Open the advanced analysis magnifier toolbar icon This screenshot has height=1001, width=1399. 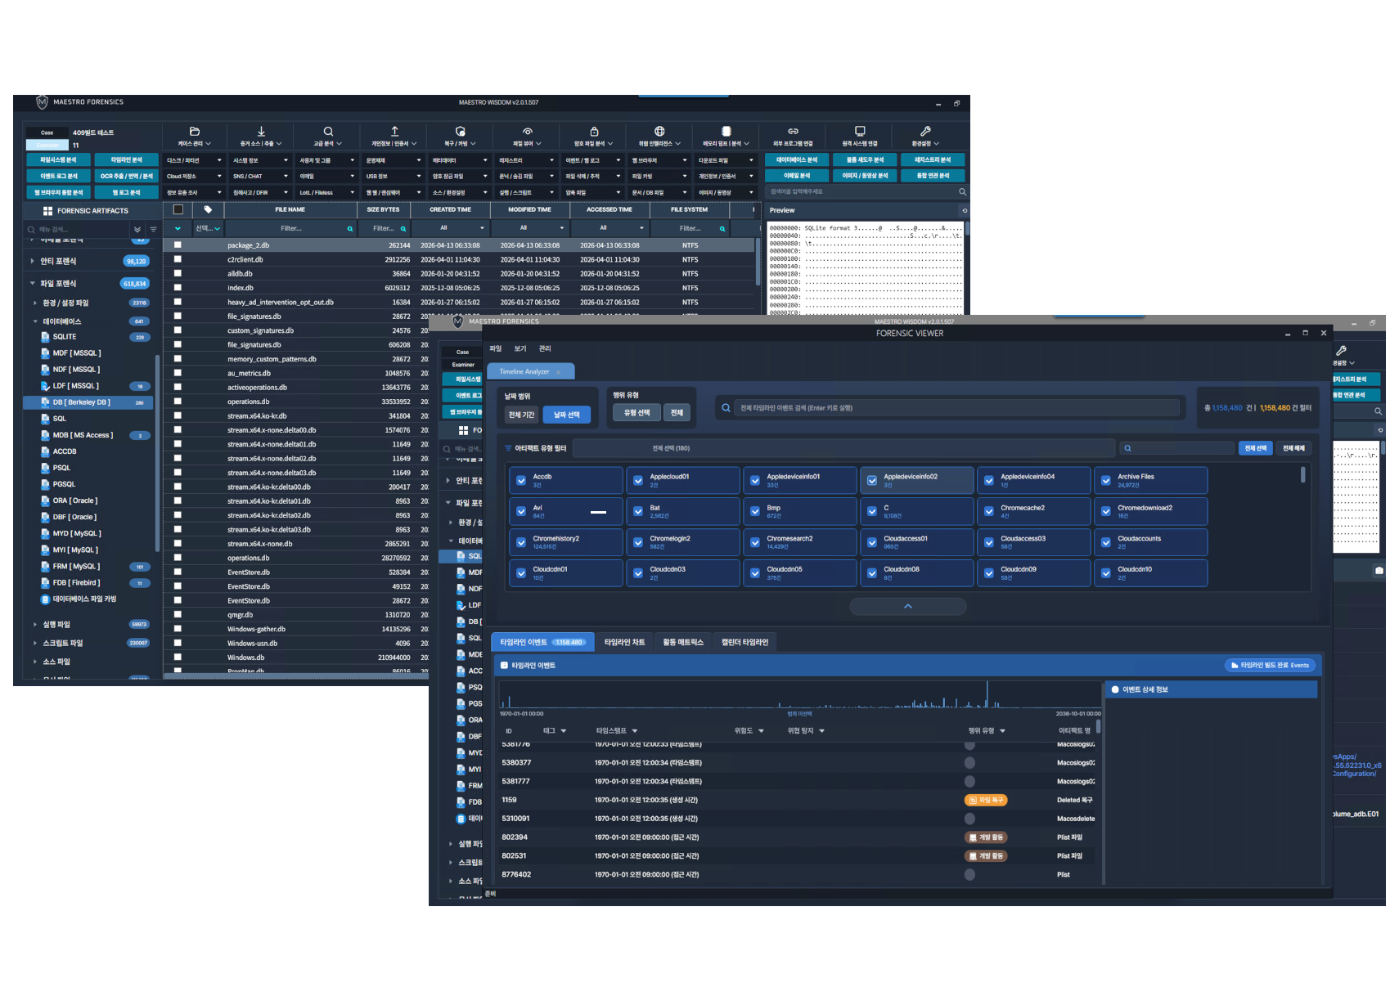(x=328, y=131)
